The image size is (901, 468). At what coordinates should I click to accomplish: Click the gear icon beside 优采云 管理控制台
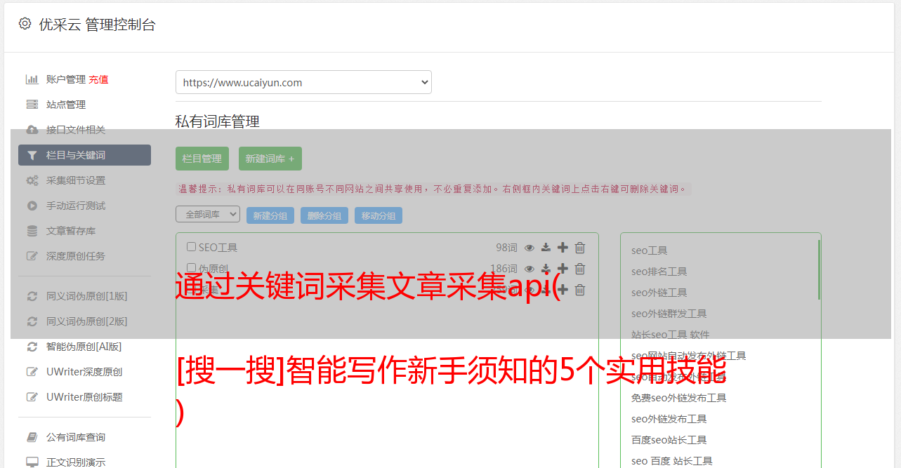[x=25, y=24]
